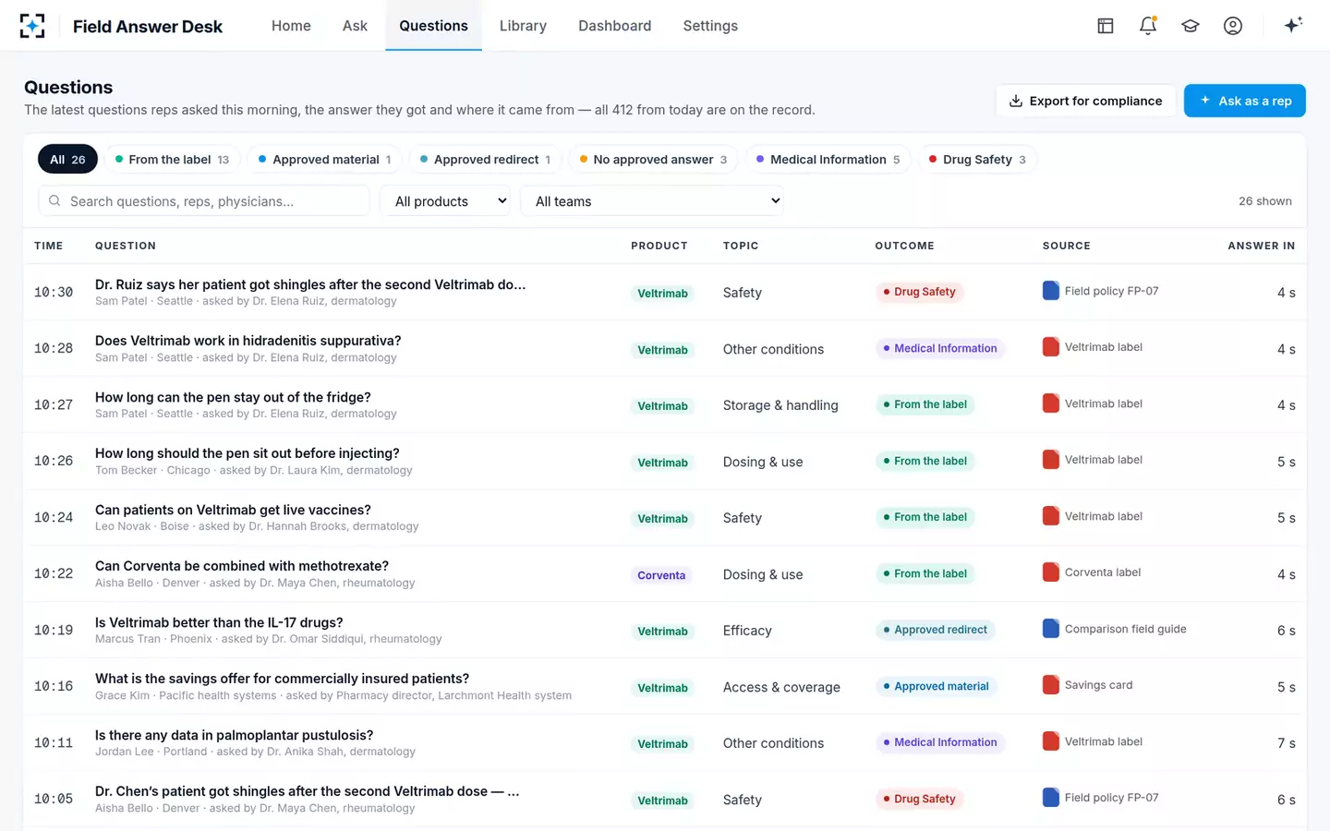Click the Veltrimab label icon in the 10:27 row

1051,403
